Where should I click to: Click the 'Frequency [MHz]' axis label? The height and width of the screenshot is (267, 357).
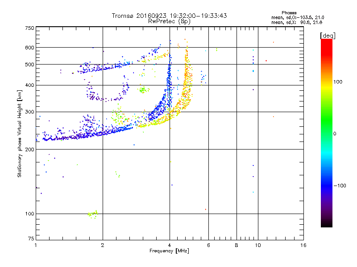(x=169, y=251)
